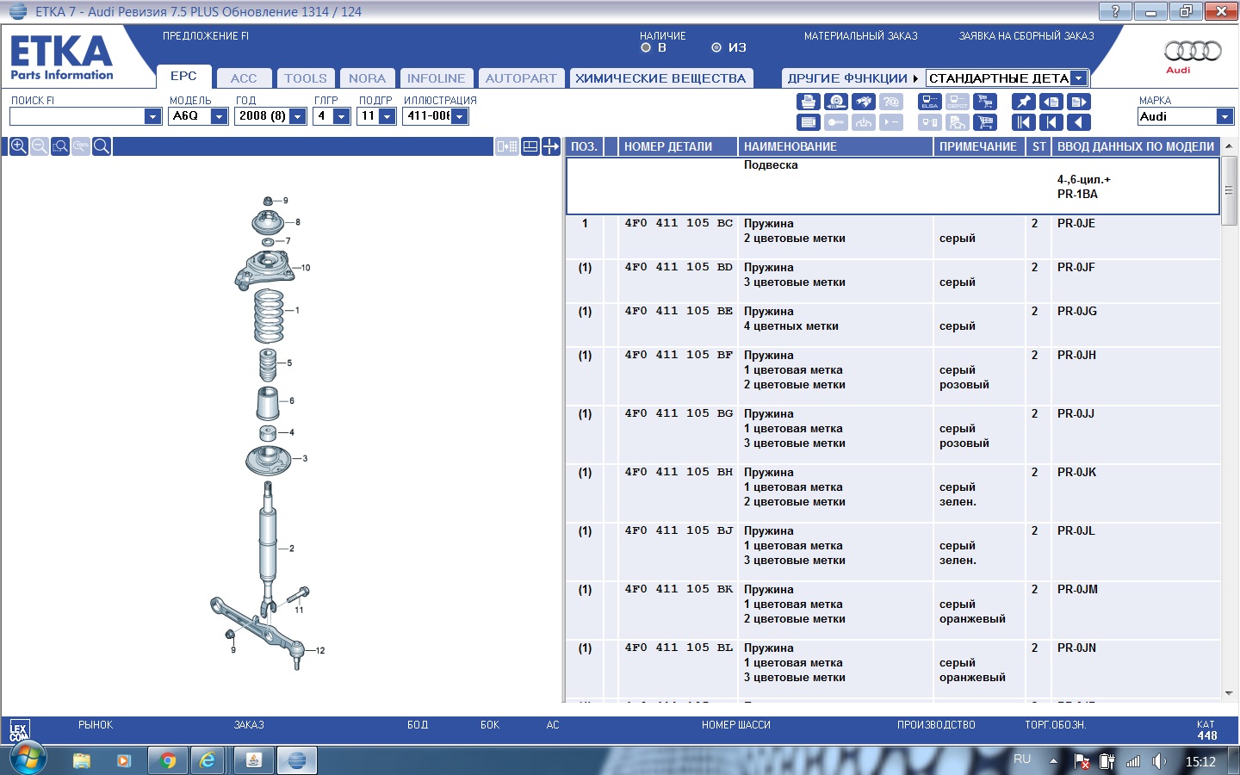Jump to first page arrow icon
The image size is (1240, 775).
1023,122
